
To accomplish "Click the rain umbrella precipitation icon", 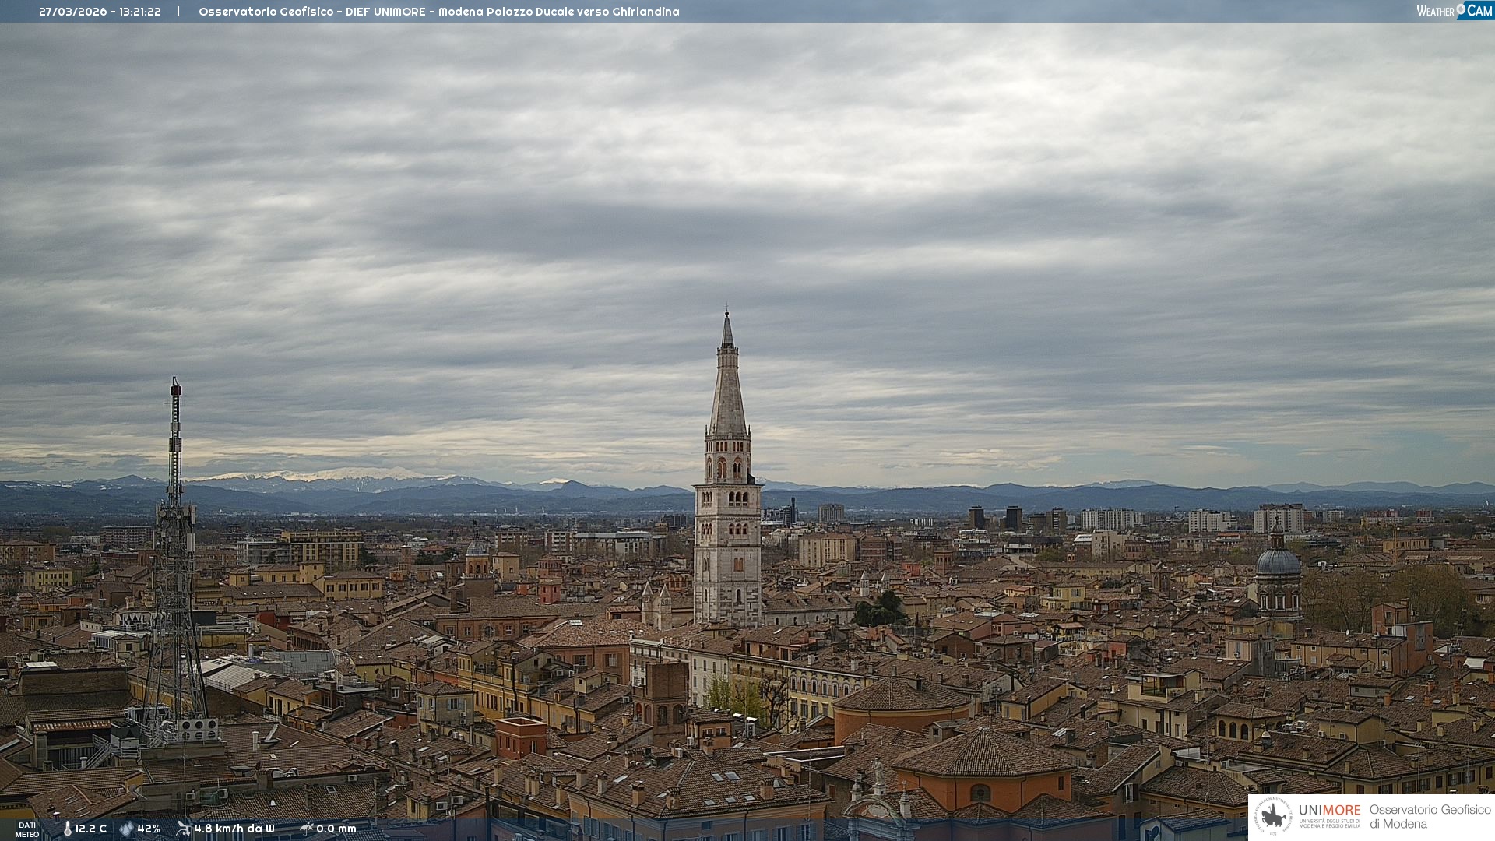I will [x=306, y=829].
